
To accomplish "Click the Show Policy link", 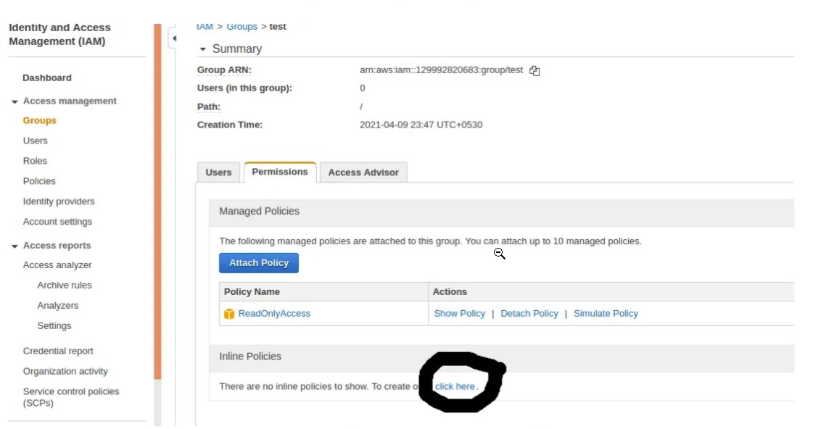I will point(459,314).
